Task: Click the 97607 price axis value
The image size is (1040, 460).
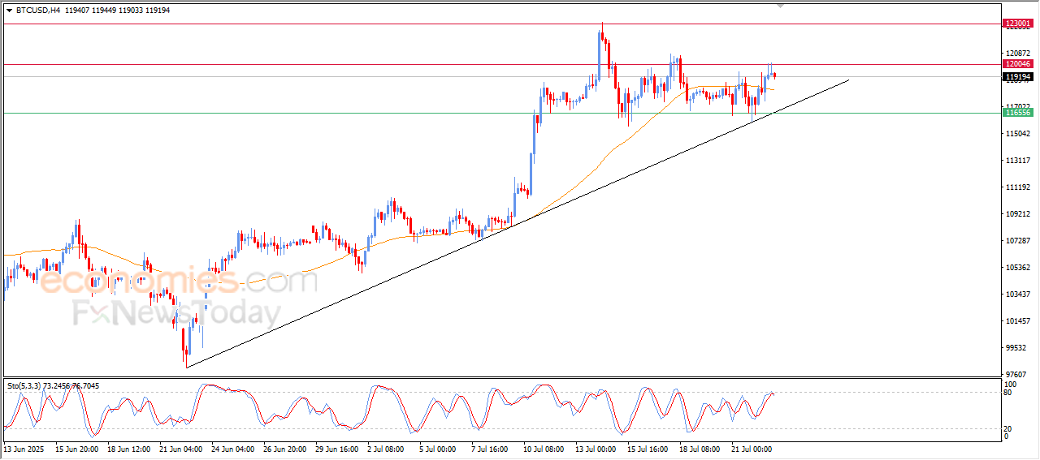Action: tap(1016, 374)
